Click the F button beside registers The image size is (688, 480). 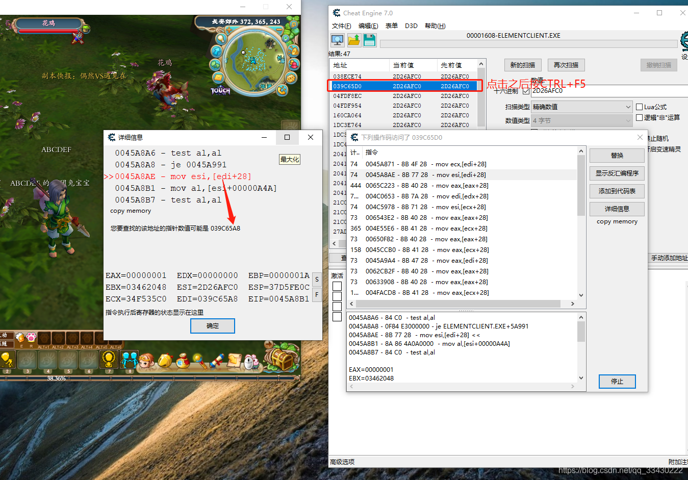pos(317,294)
